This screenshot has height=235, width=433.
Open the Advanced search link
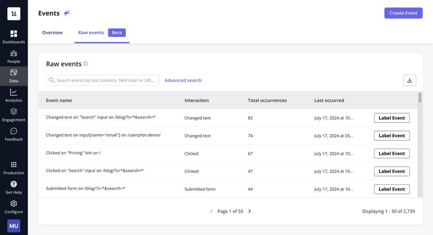click(x=183, y=80)
